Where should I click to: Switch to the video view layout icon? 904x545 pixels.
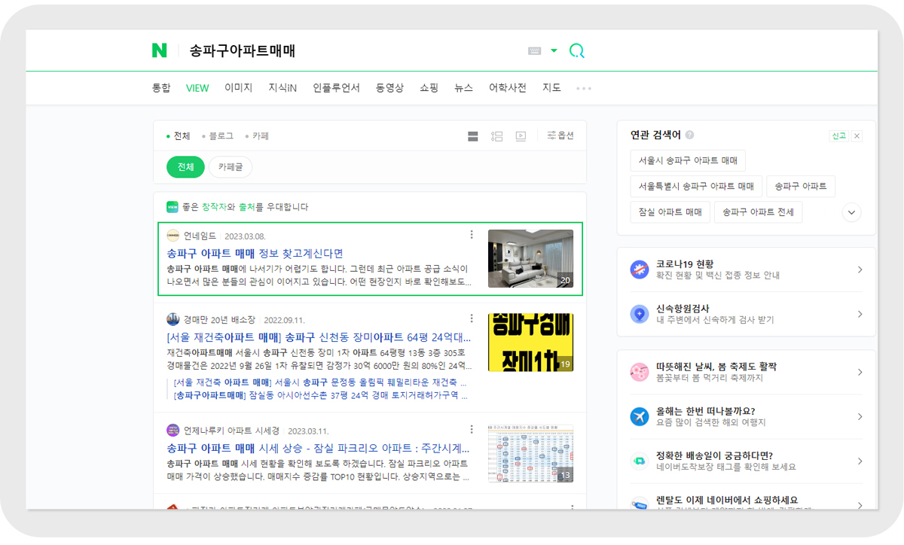point(521,136)
